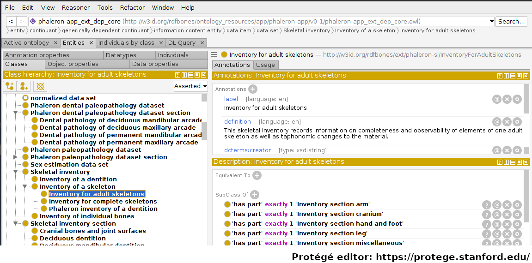Open help for the Description panel

[x=500, y=162]
